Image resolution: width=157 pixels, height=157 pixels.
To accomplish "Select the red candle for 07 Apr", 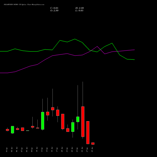I will (23, 129).
